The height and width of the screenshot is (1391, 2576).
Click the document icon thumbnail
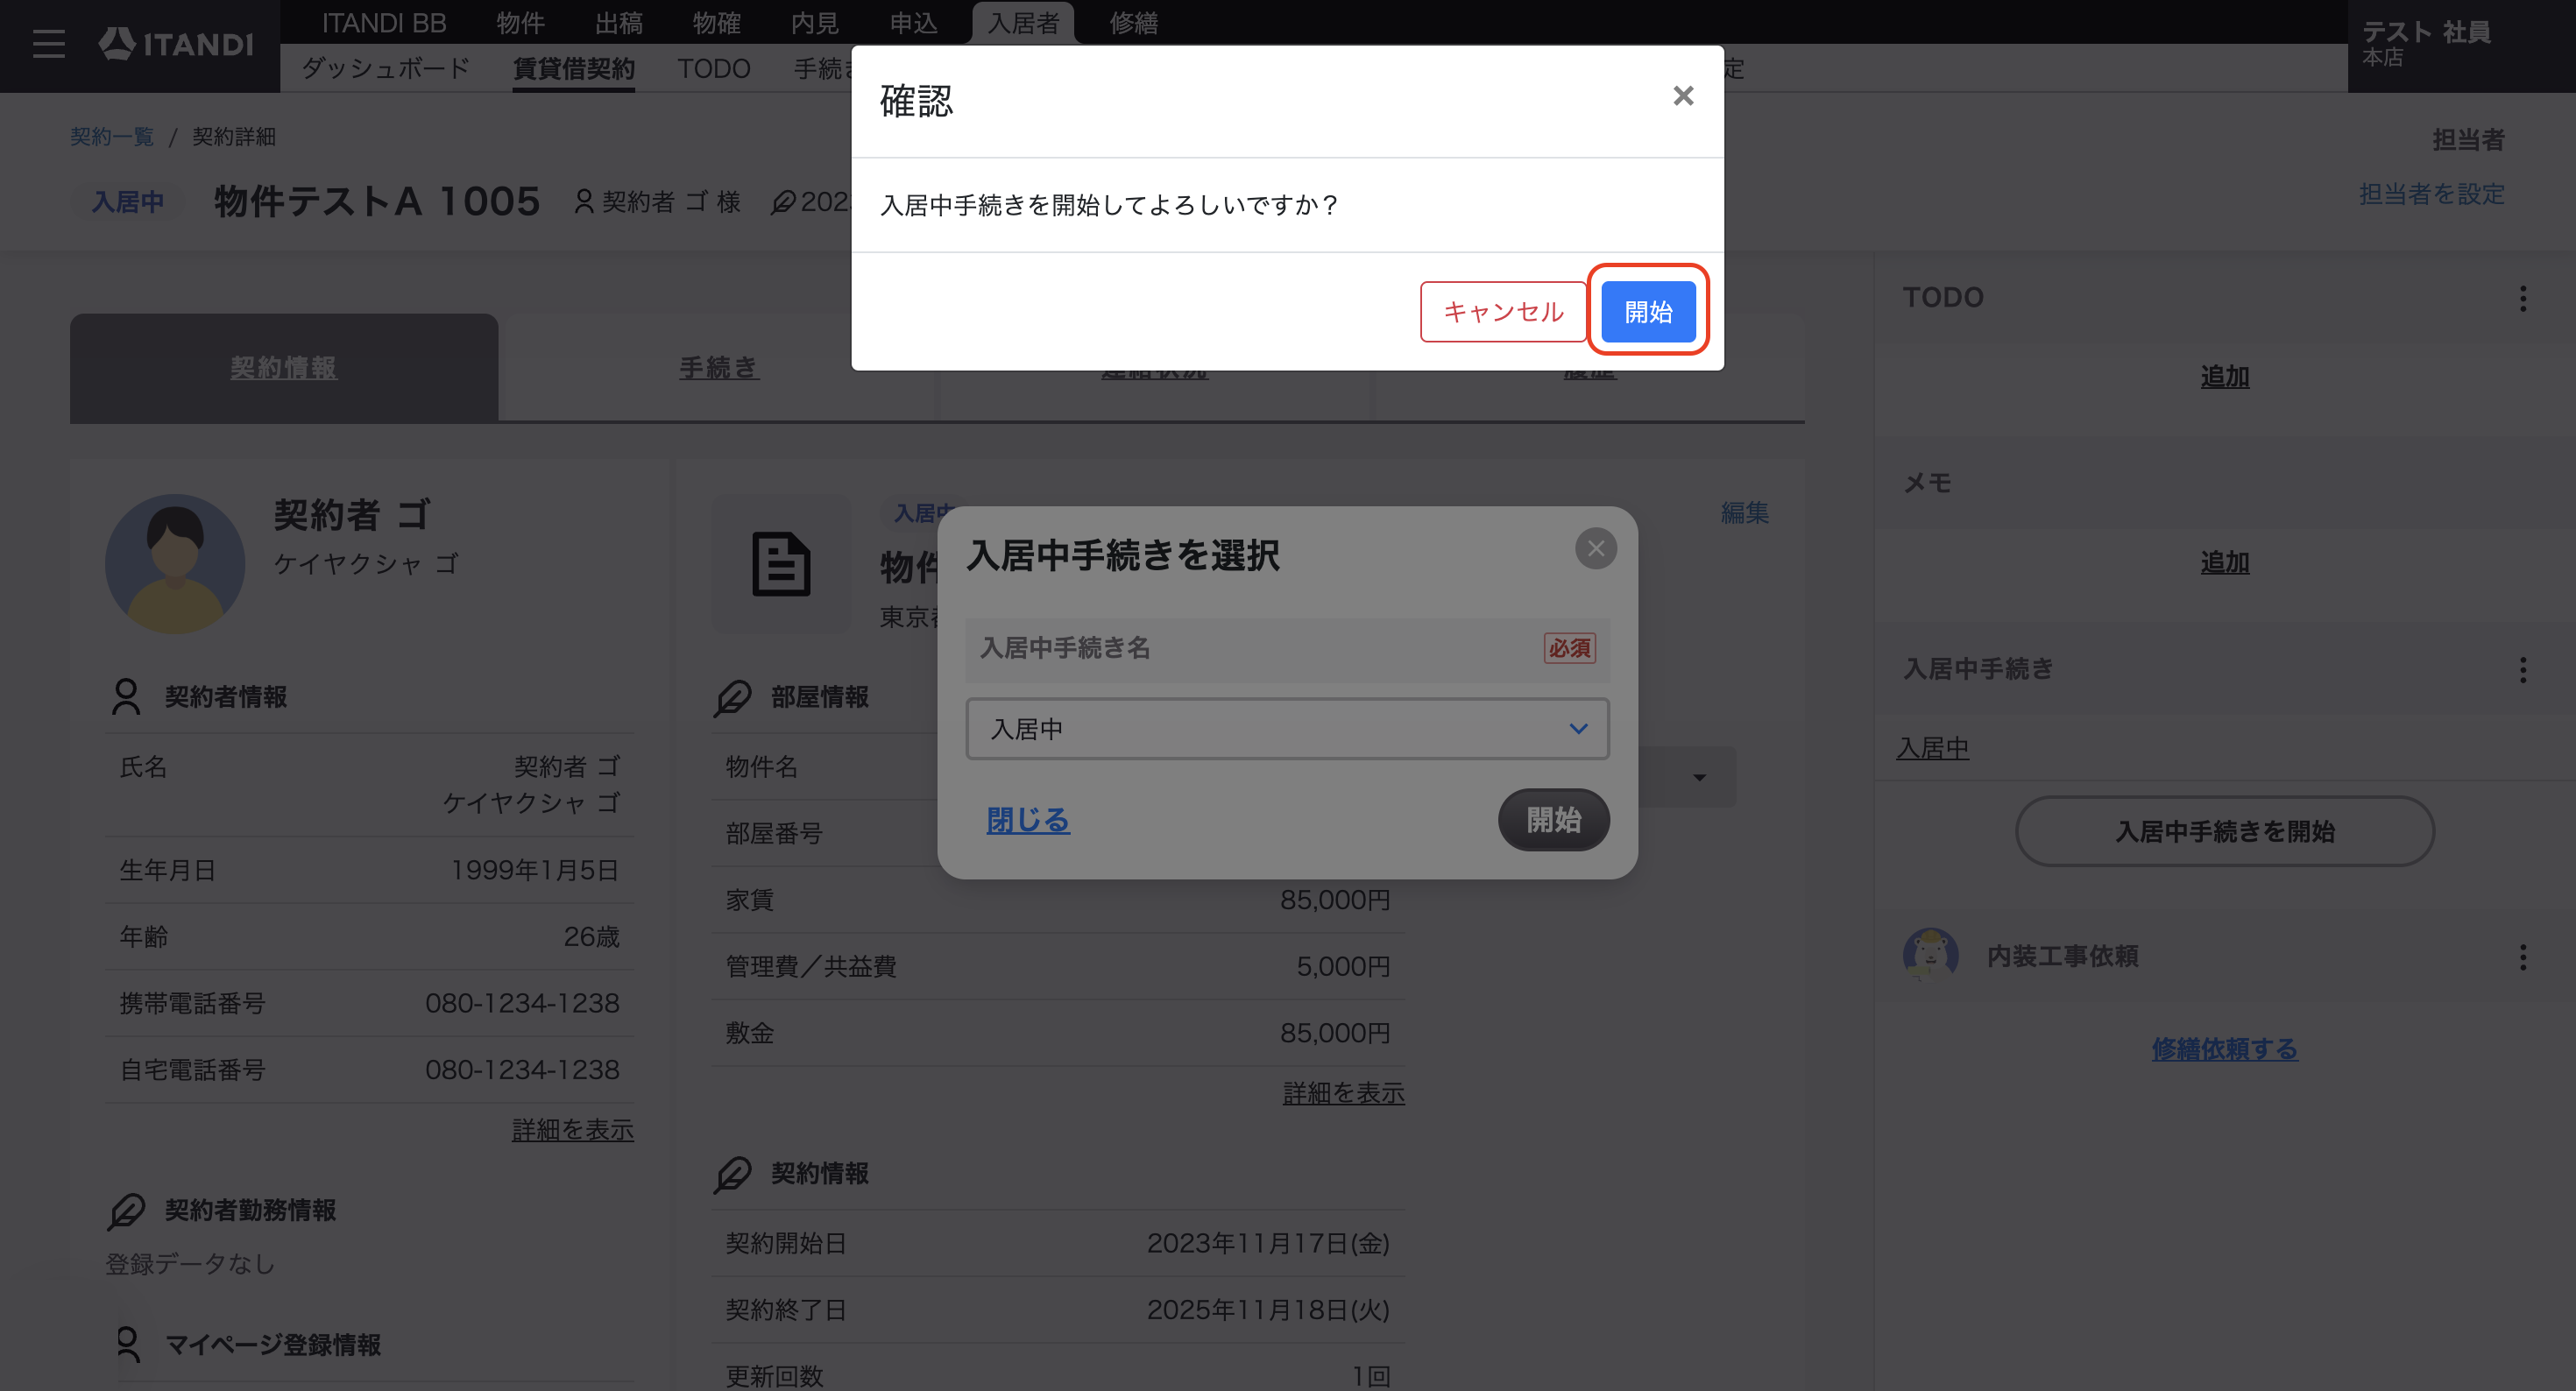tap(781, 563)
